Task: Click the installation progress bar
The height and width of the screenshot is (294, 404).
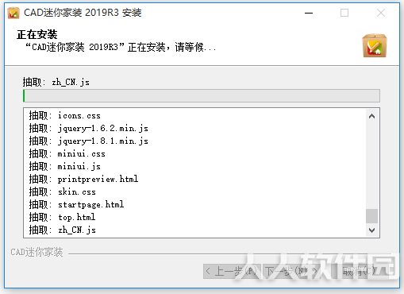Action: [x=202, y=95]
